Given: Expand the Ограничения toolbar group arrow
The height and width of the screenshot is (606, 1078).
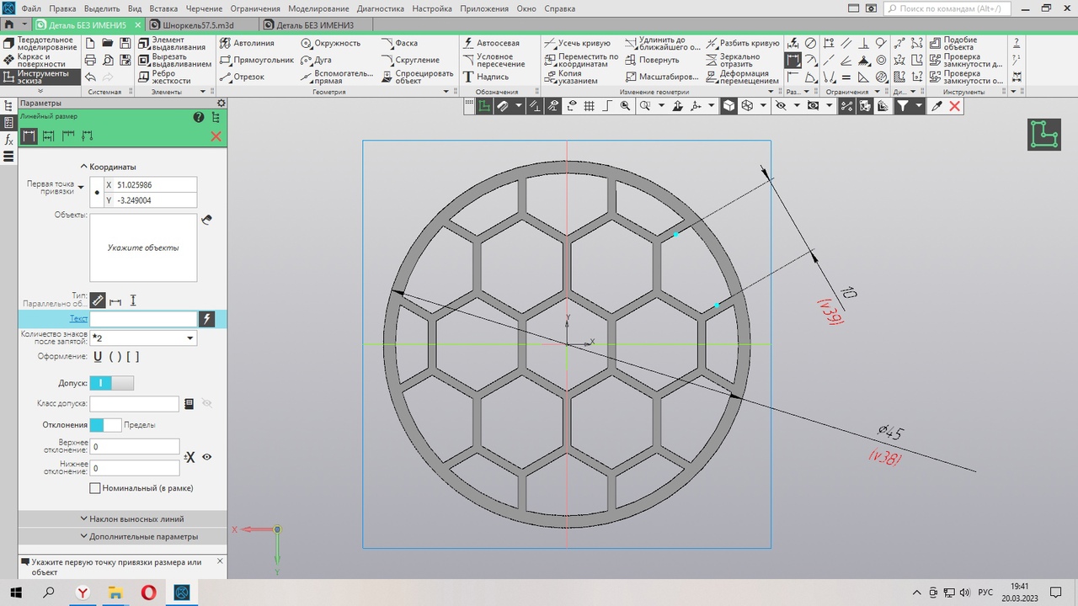Looking at the screenshot, I should coord(878,92).
